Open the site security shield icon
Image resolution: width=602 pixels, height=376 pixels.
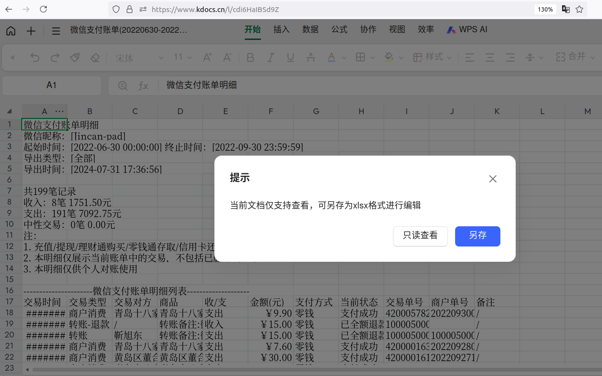[x=116, y=9]
